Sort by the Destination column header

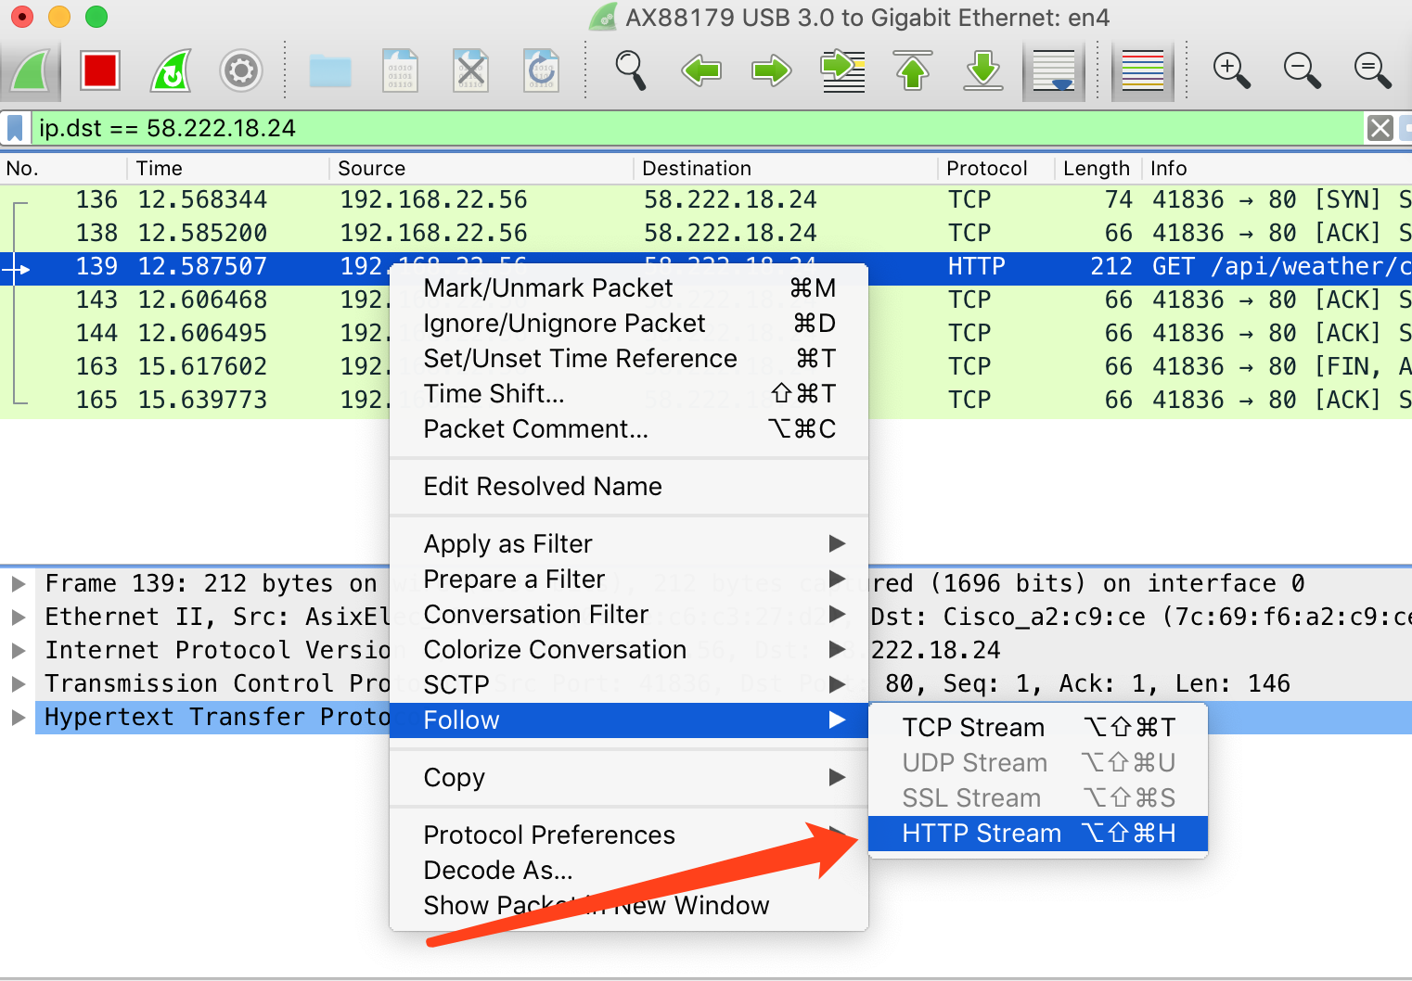786,168
